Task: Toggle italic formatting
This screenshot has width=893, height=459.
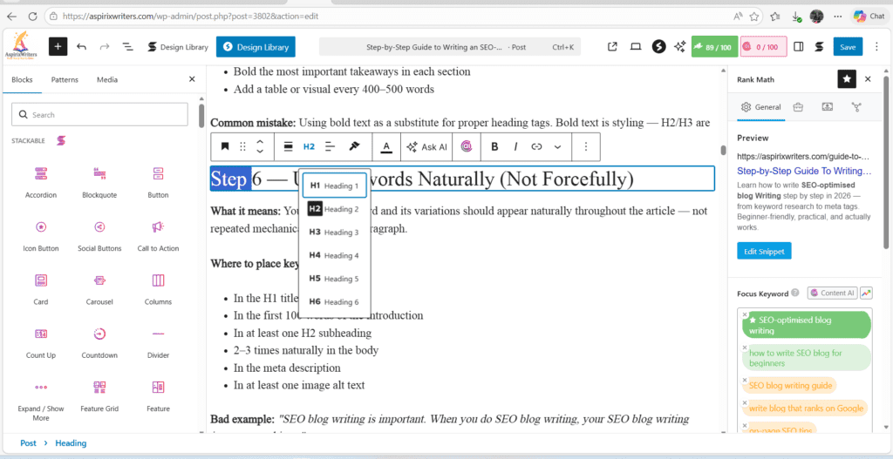Action: click(x=515, y=146)
